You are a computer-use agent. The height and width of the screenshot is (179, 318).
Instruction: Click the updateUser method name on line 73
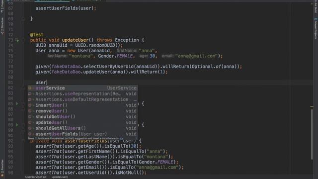pos(75,40)
